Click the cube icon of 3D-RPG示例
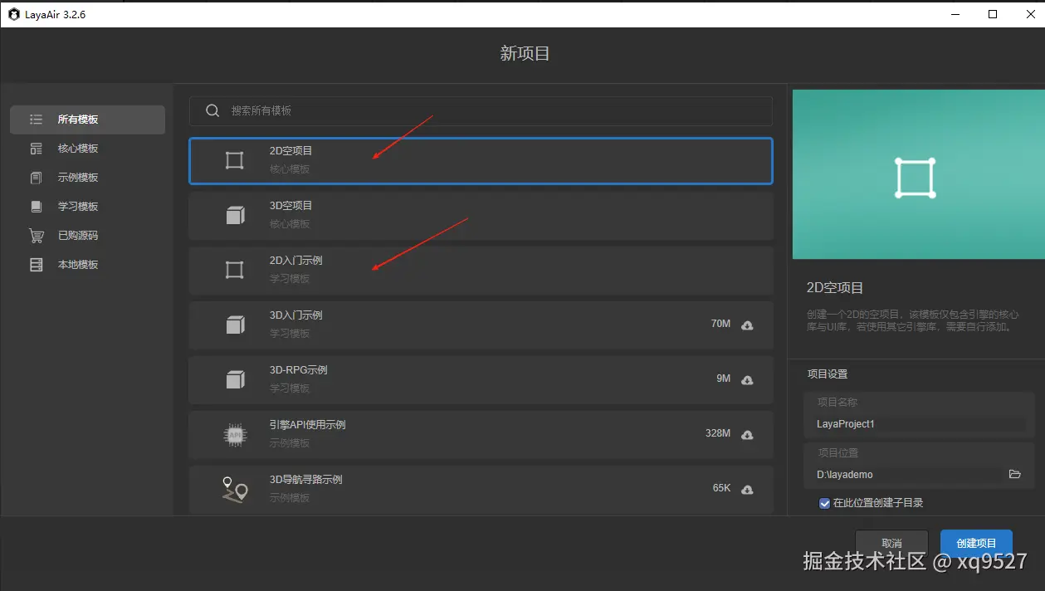Screen dimensions: 1045x591 click(x=235, y=379)
